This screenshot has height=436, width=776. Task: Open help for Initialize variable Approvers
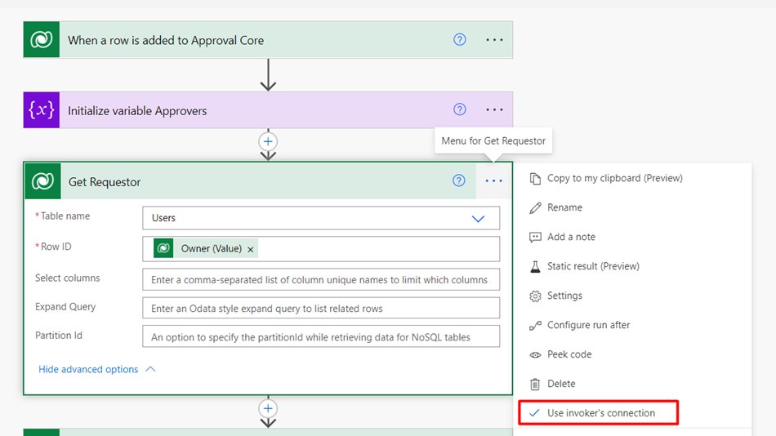(460, 109)
